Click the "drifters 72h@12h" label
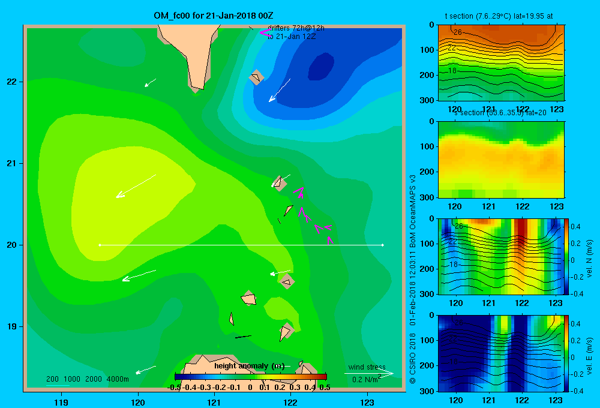600x408 pixels. pos(296,28)
